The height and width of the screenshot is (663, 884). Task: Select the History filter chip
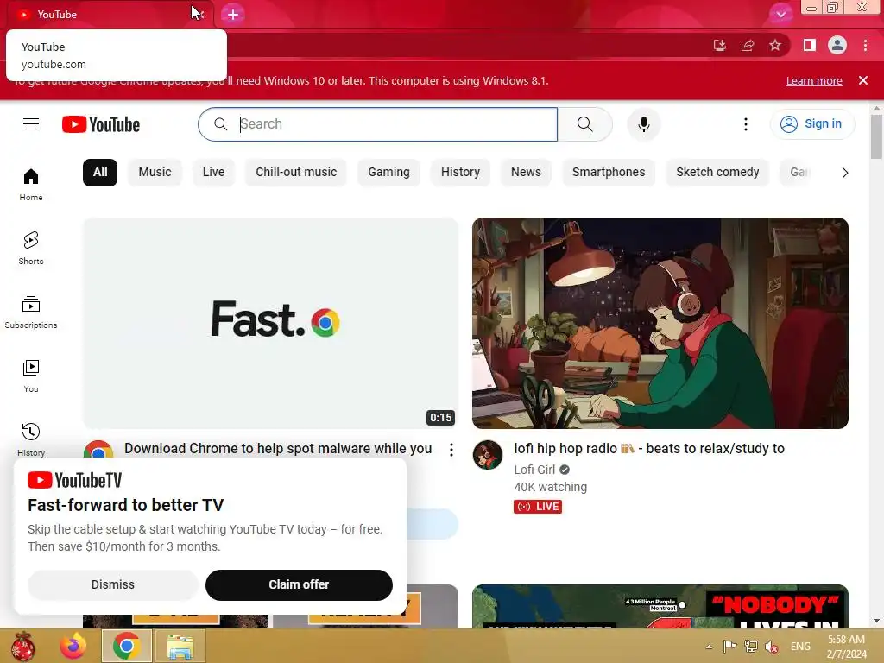461,173
